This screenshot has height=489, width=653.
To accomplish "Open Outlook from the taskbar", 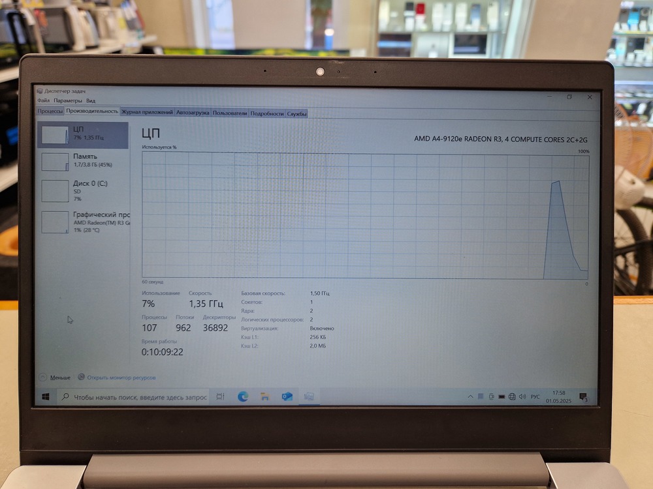I will click(x=287, y=396).
